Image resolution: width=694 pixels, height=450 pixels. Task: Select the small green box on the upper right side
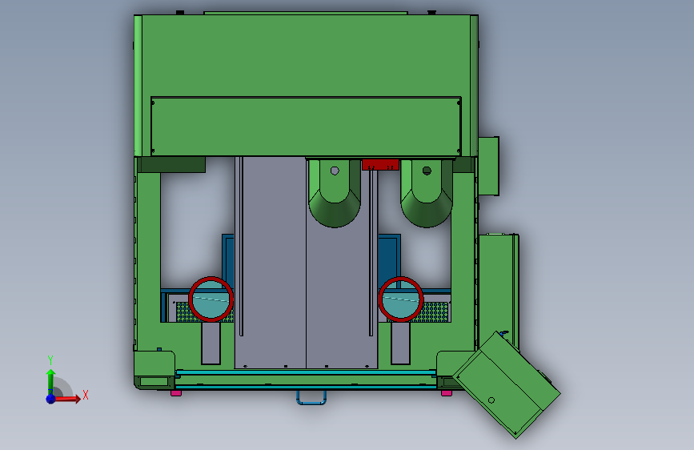point(488,166)
